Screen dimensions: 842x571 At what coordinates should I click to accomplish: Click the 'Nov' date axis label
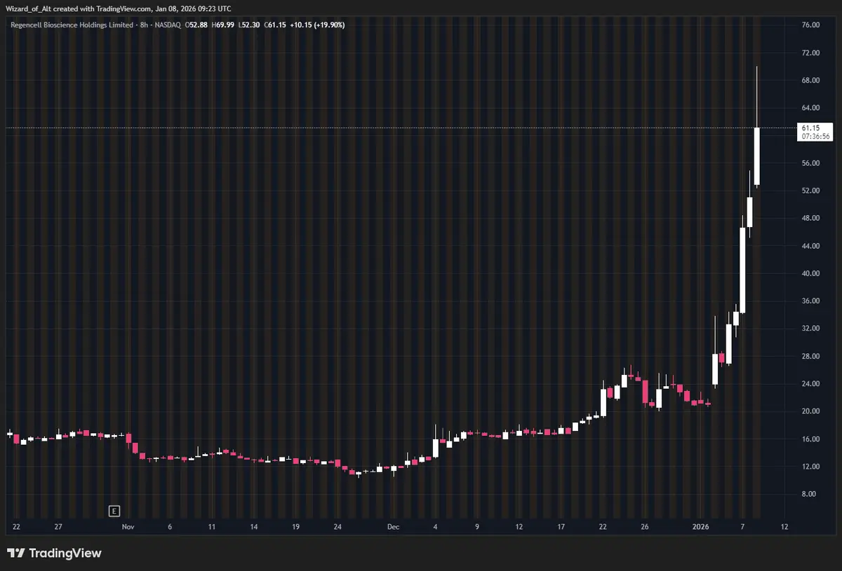[127, 526]
